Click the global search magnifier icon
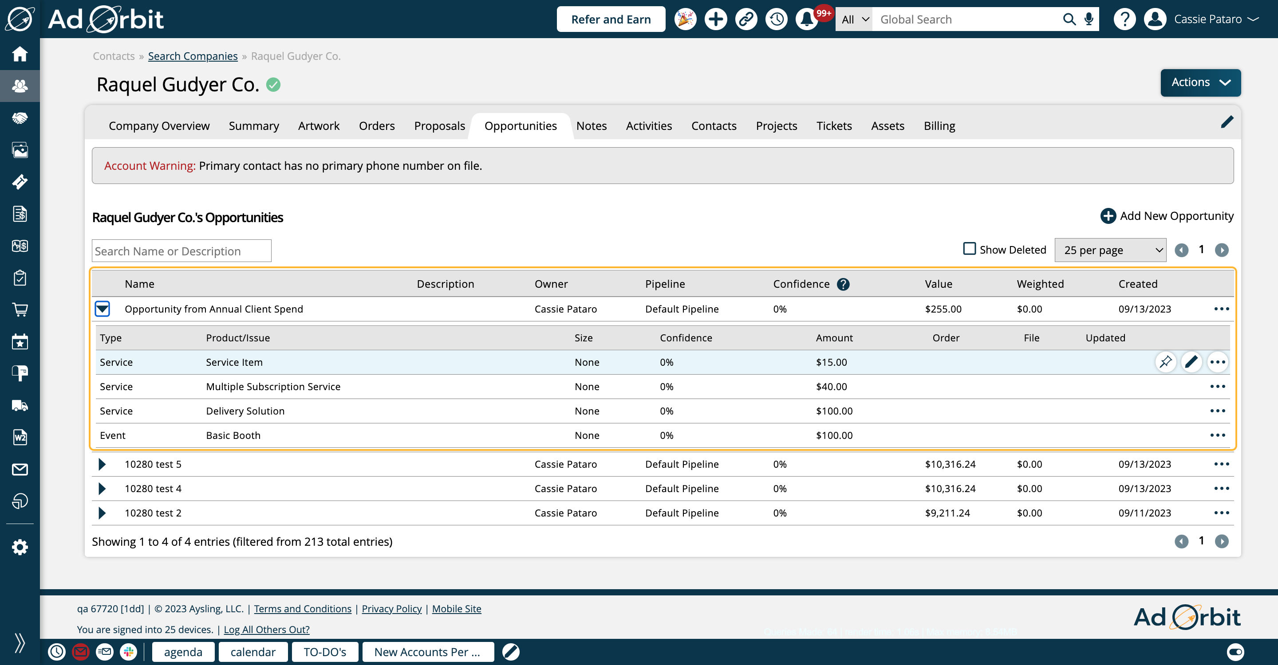Image resolution: width=1278 pixels, height=665 pixels. pos(1069,20)
